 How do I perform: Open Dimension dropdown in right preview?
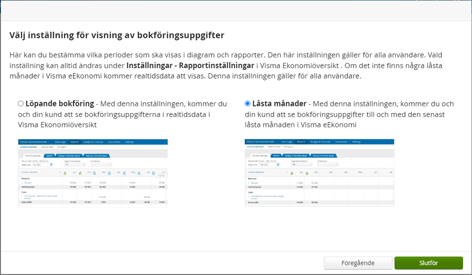pos(327,165)
